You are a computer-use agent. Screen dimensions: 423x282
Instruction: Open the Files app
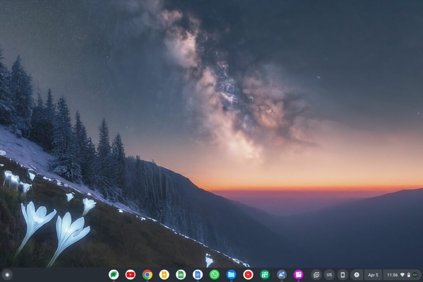tap(231, 275)
